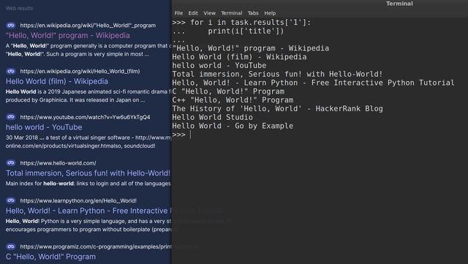This screenshot has height=264, width=468.
Task: Click the Terminal window title bar
Action: pos(320,4)
